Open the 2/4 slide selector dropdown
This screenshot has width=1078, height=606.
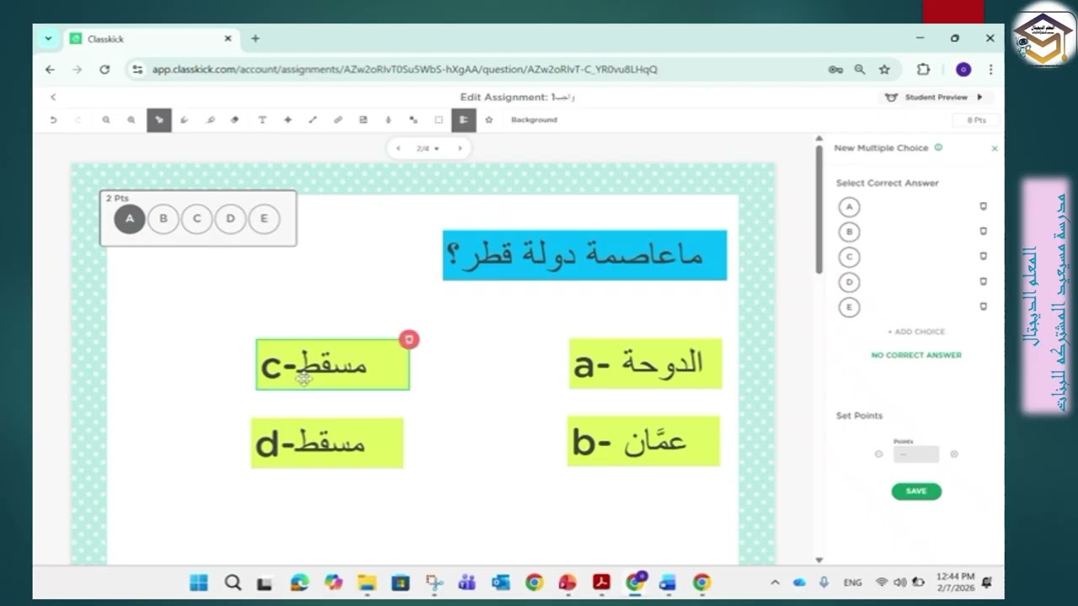pos(428,148)
